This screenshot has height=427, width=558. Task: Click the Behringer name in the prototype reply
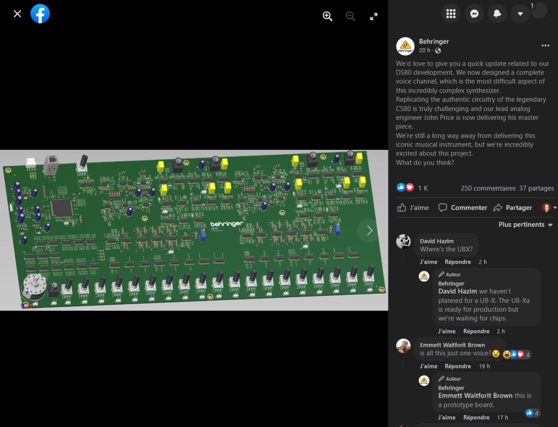click(451, 388)
